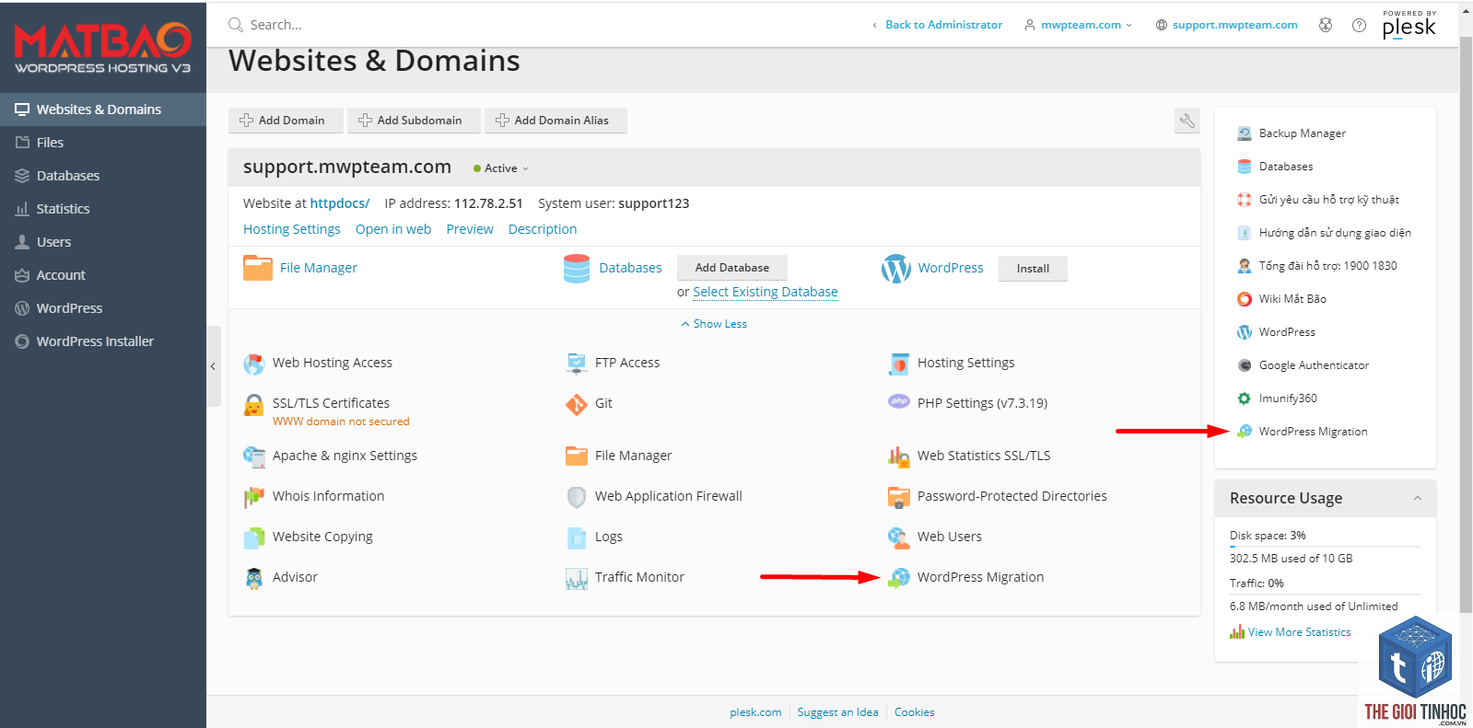
Task: Open the Git icon
Action: [x=577, y=404]
